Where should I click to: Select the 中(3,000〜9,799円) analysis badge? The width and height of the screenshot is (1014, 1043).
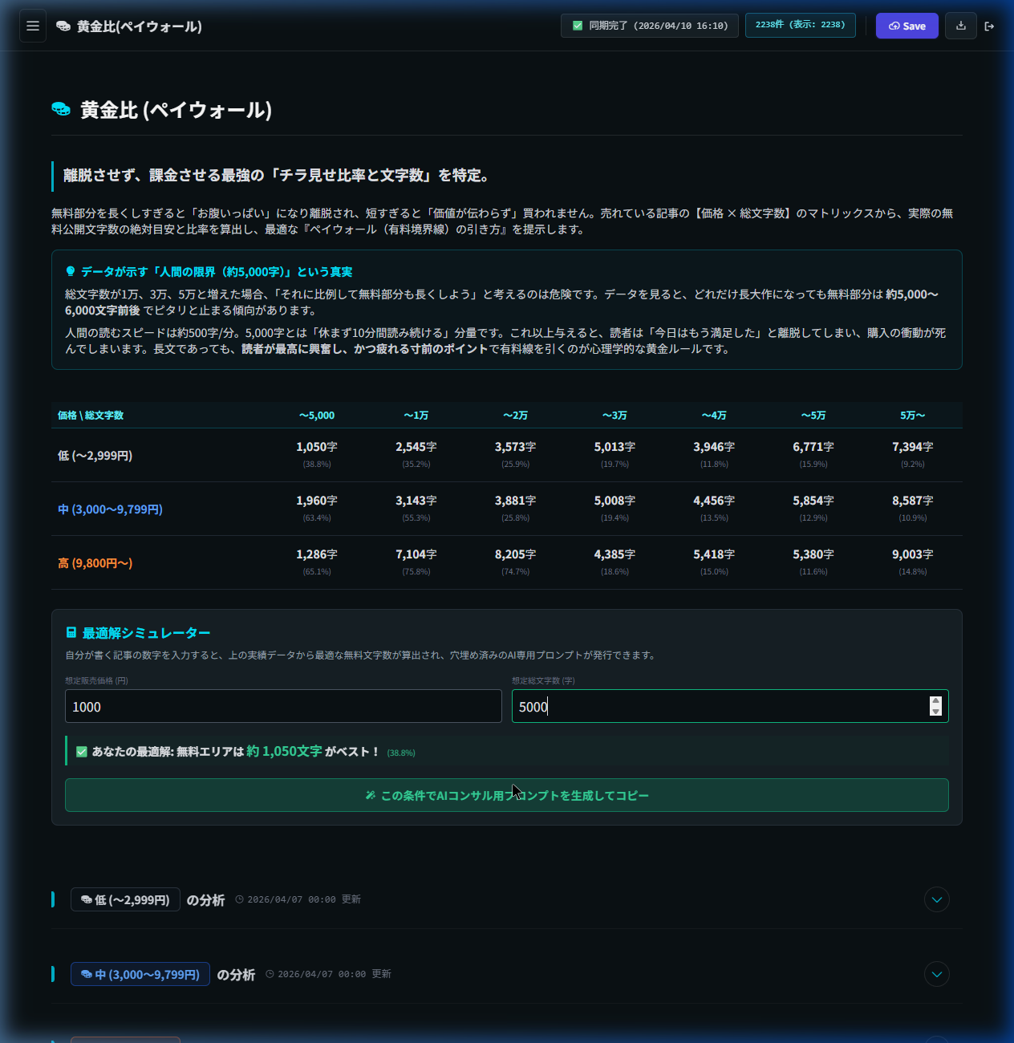[140, 974]
